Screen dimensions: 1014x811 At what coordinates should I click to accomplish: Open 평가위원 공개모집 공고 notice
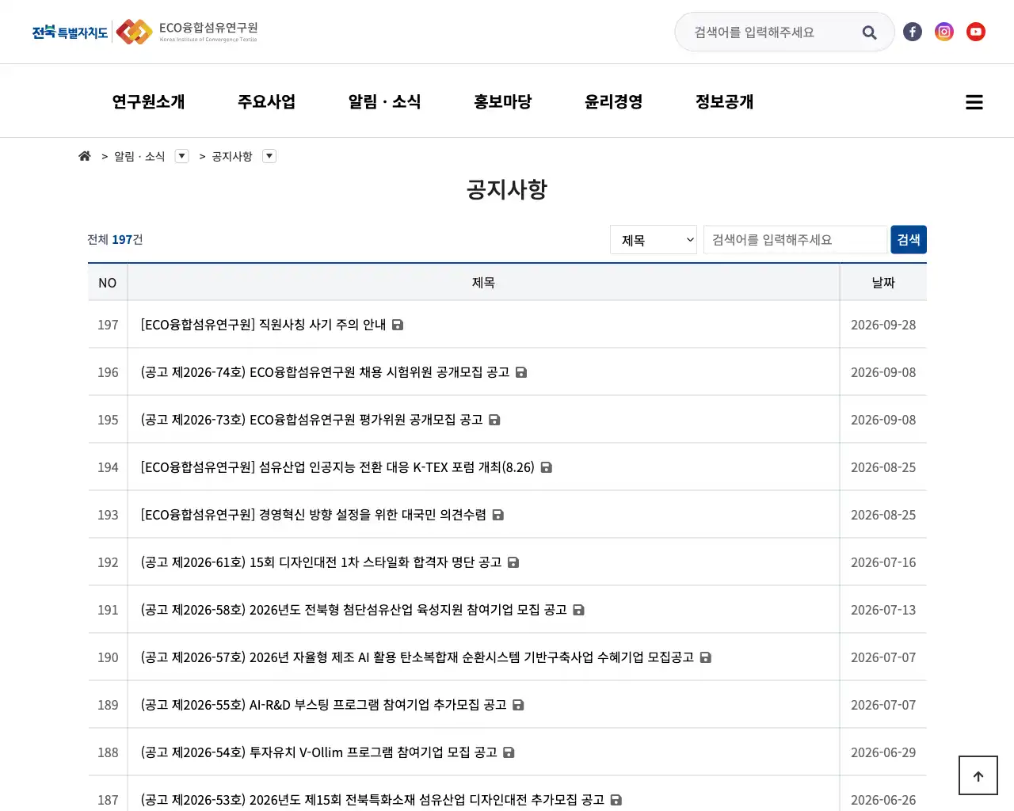click(311, 420)
